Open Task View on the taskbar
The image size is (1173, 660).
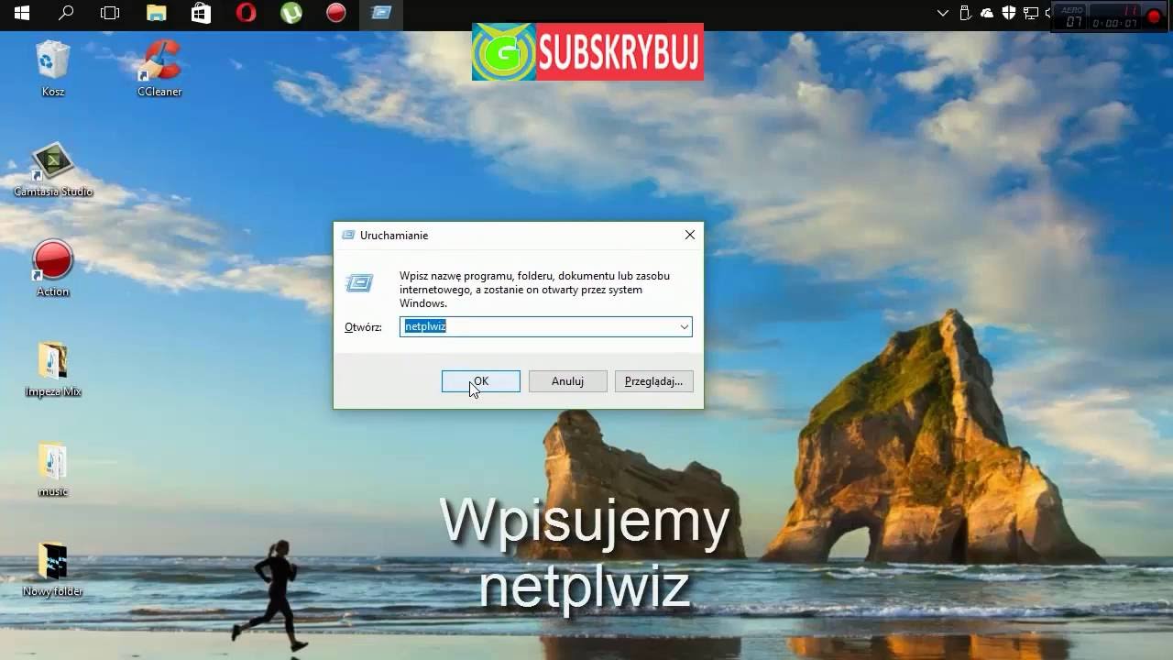coord(110,13)
